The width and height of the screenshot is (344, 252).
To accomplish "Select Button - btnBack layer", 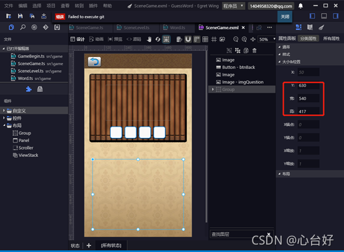I will [x=241, y=67].
